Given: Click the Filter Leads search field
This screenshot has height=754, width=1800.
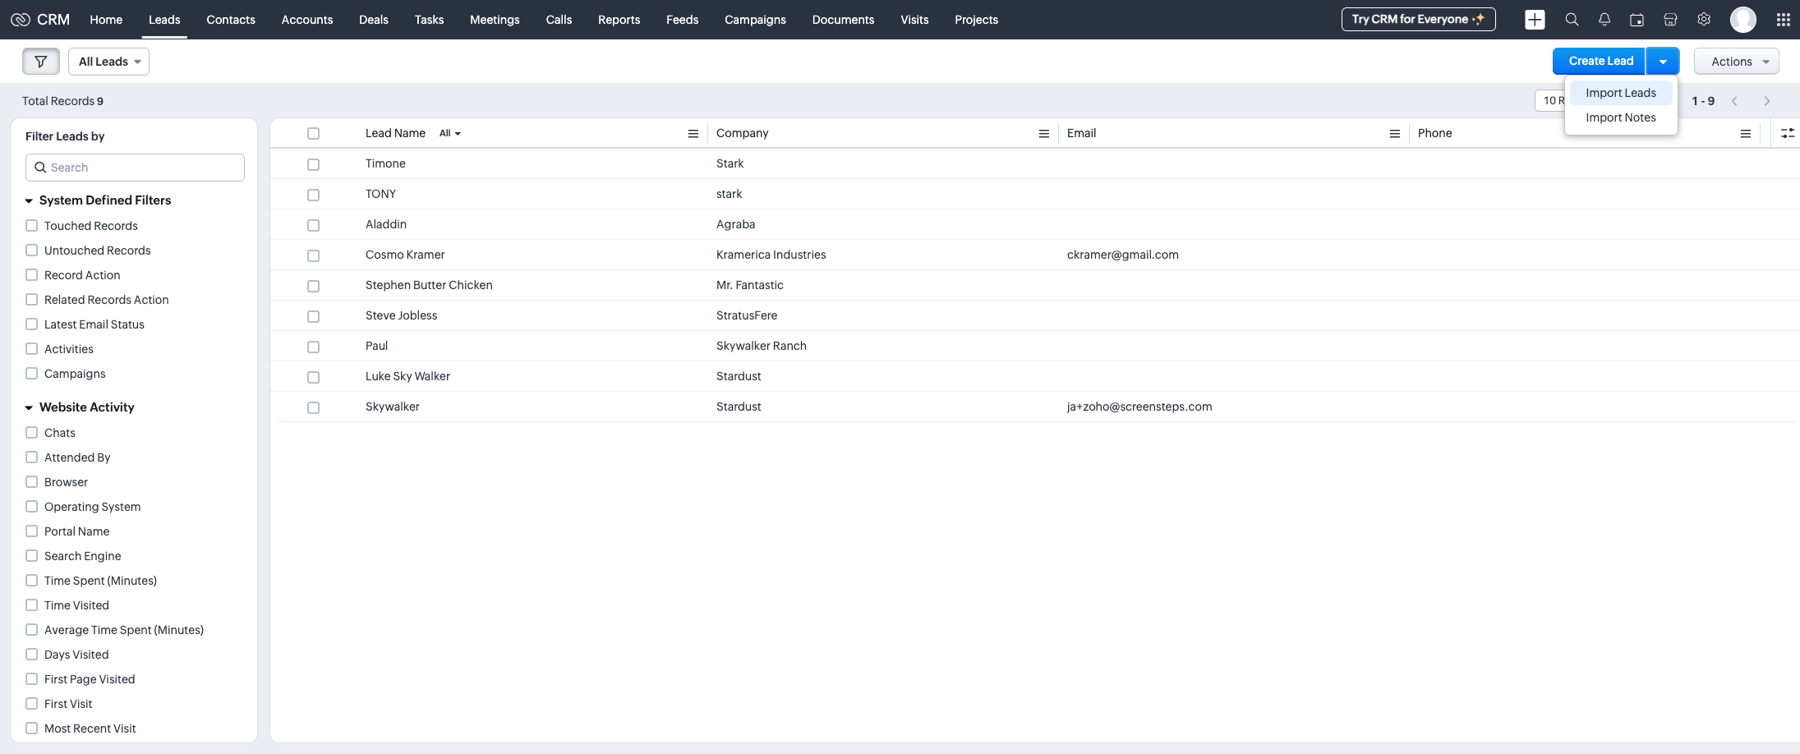Looking at the screenshot, I should click(136, 168).
